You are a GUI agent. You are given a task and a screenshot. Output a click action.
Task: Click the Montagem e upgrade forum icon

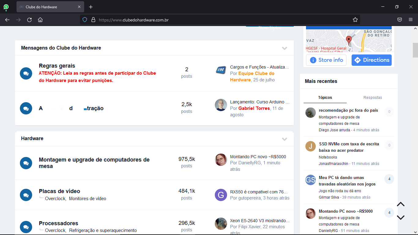[x=26, y=163]
